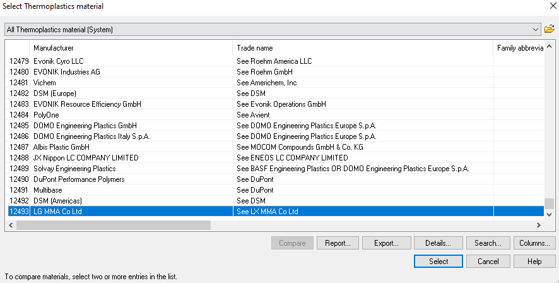
Task: Select DOMO Engineering Plastics GmbH row
Action: 276,125
